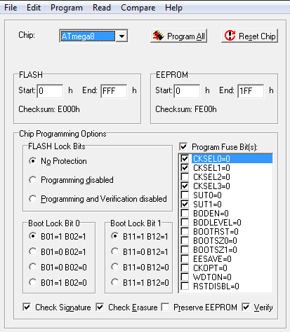Open the File menu
The image size is (290, 332).
[x=11, y=8]
